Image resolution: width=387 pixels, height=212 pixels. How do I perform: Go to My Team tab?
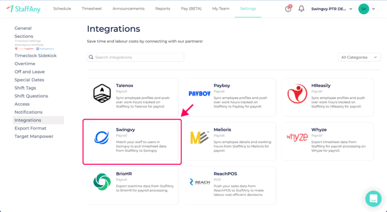point(221,9)
